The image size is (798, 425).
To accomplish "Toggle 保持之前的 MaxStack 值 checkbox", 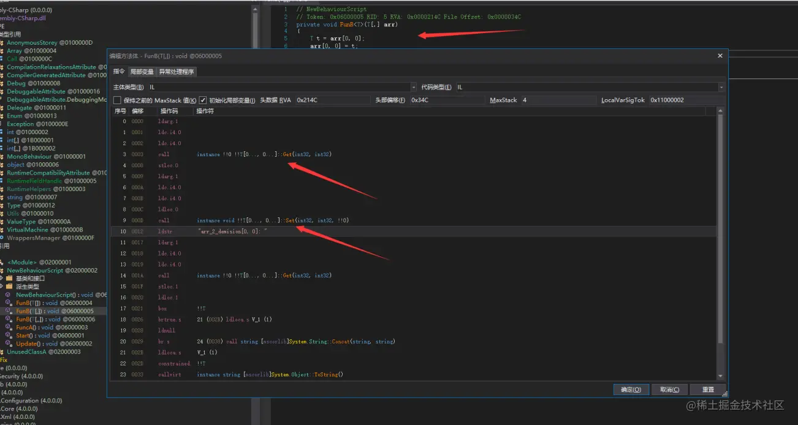I will (x=117, y=100).
